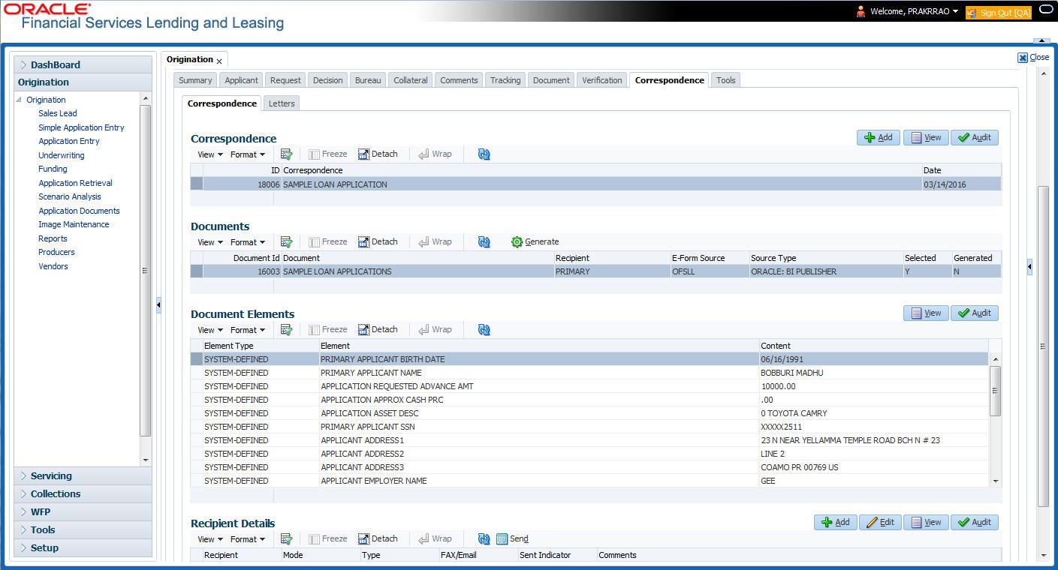Click Audit button in Correspondence section
Screen dimensions: 1058x570
point(975,137)
